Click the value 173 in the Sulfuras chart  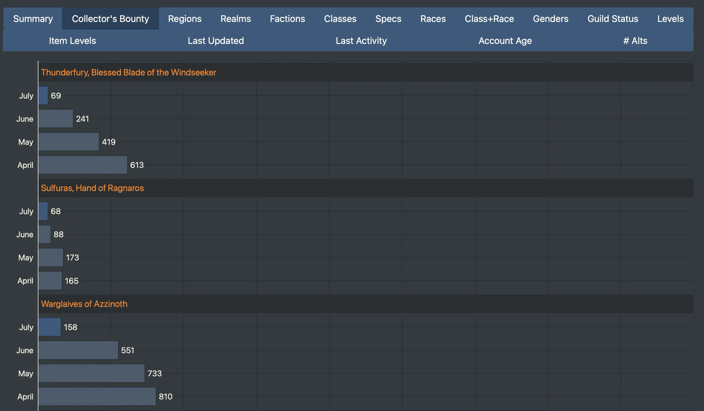72,258
